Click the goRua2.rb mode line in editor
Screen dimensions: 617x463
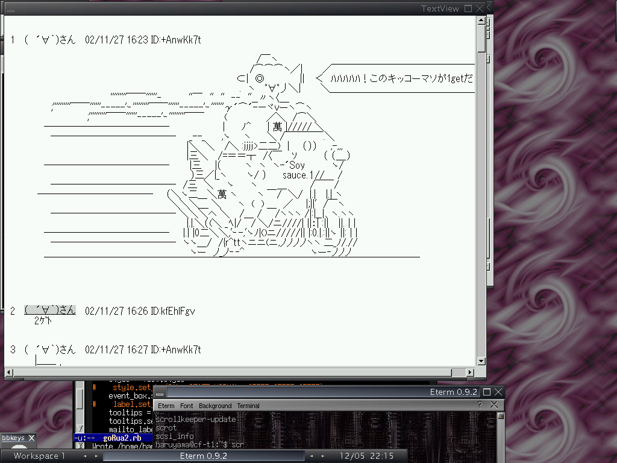[113, 438]
